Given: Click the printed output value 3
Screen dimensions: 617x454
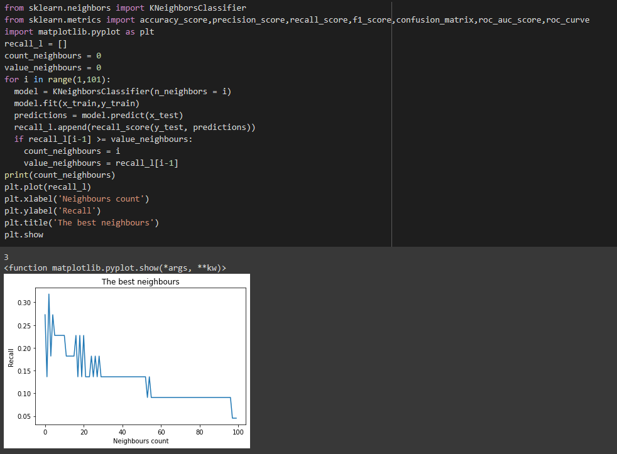Looking at the screenshot, I should [6, 257].
